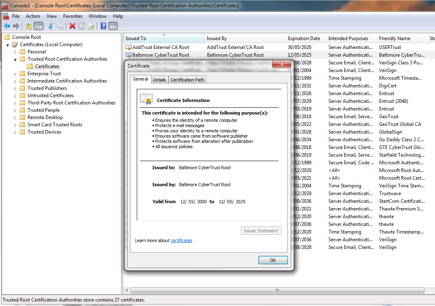
Task: Click the Enterprise Trust folder icon
Action: coord(22,74)
